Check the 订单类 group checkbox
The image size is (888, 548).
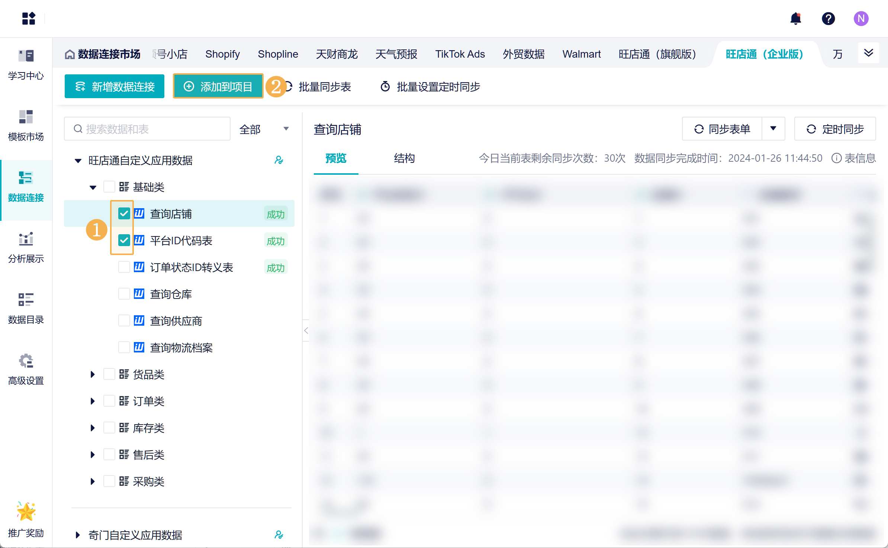[x=109, y=401]
